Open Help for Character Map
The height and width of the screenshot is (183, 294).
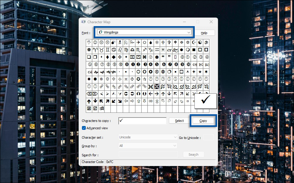(204, 33)
